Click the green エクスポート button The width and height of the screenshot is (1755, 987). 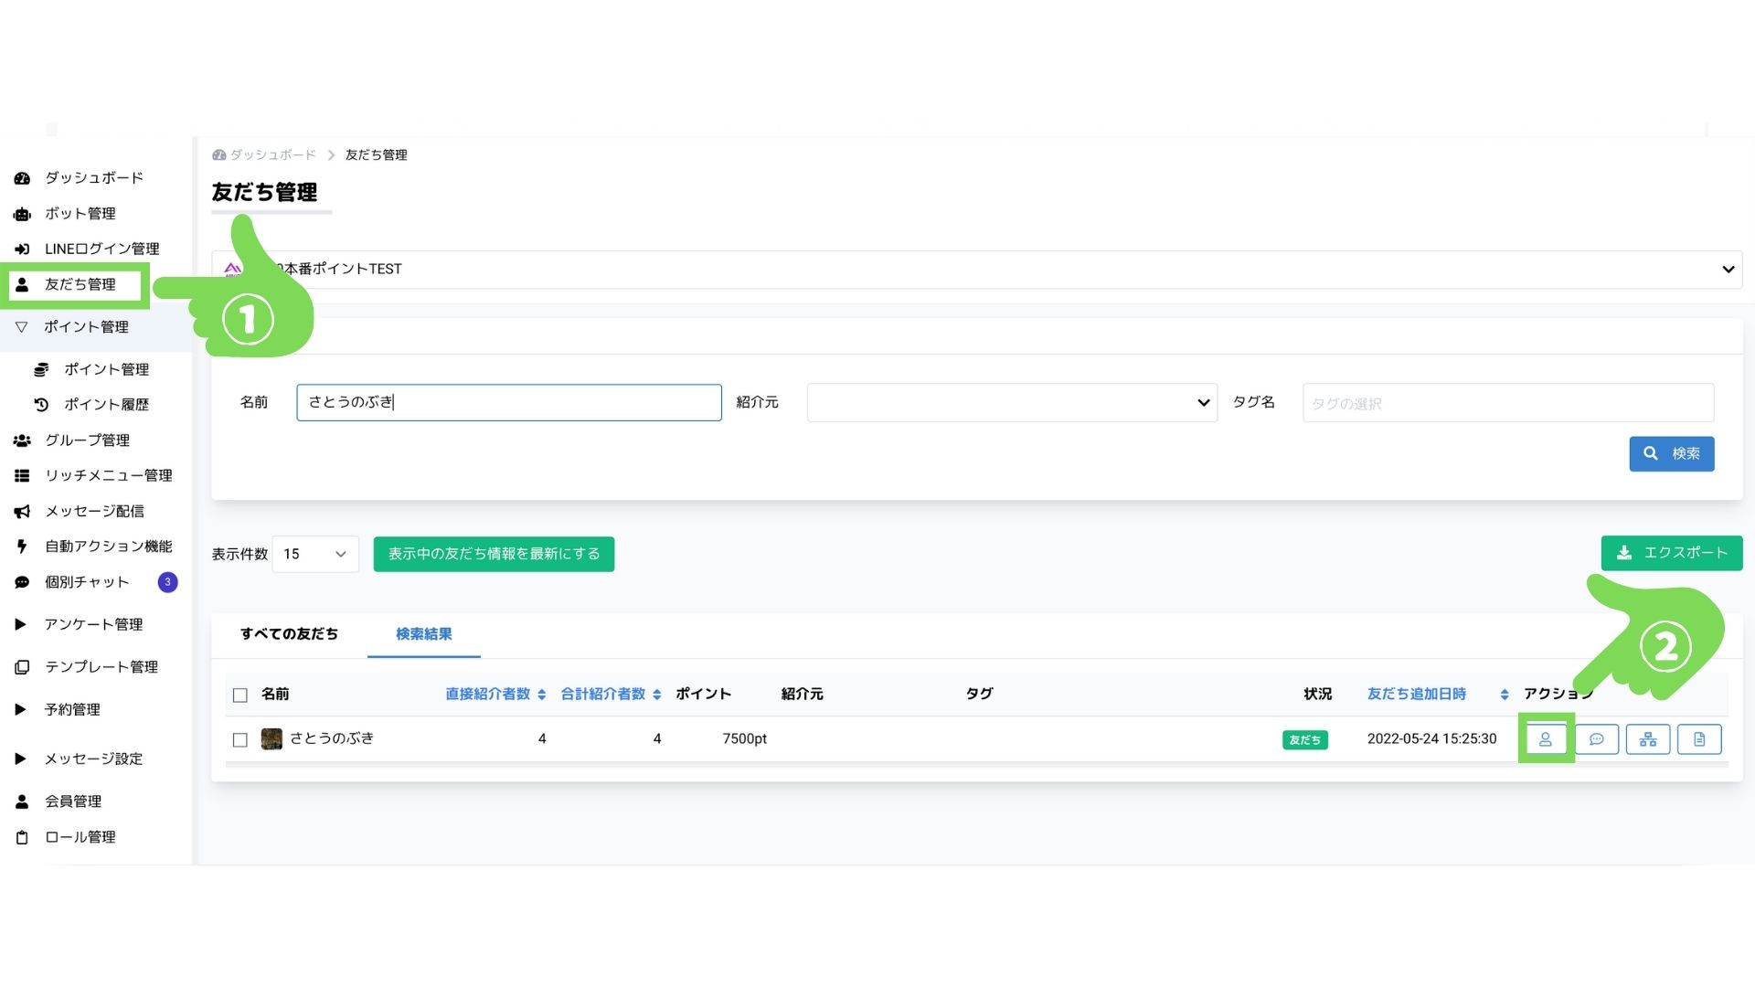click(1671, 553)
